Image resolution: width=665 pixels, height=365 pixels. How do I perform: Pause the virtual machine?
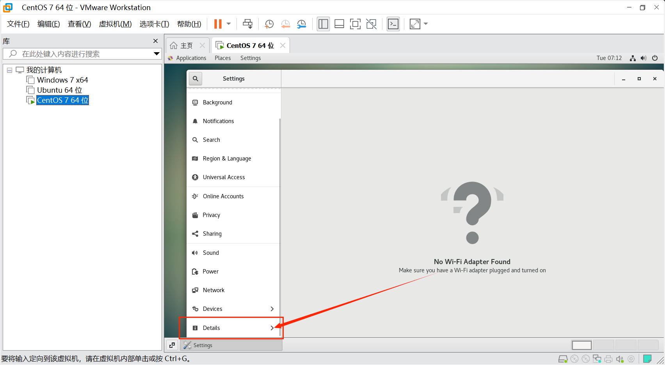click(x=218, y=24)
